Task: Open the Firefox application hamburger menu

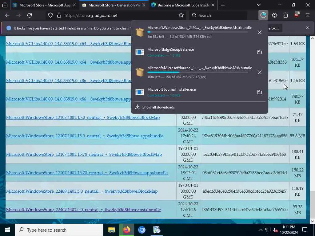Action: (308, 15)
